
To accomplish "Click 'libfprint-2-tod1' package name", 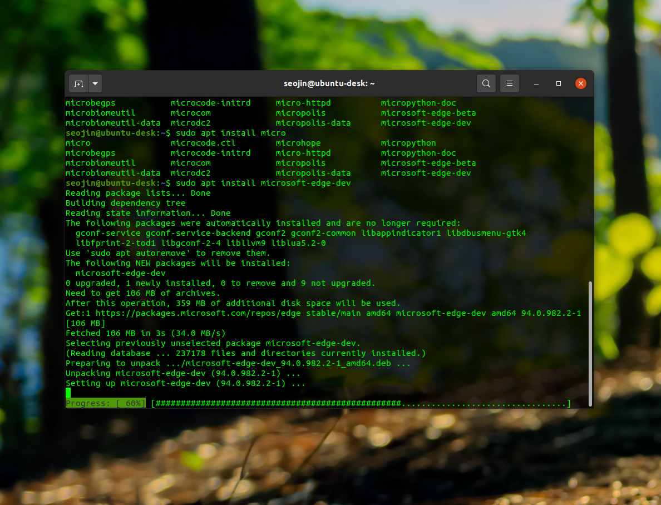I will point(116,243).
